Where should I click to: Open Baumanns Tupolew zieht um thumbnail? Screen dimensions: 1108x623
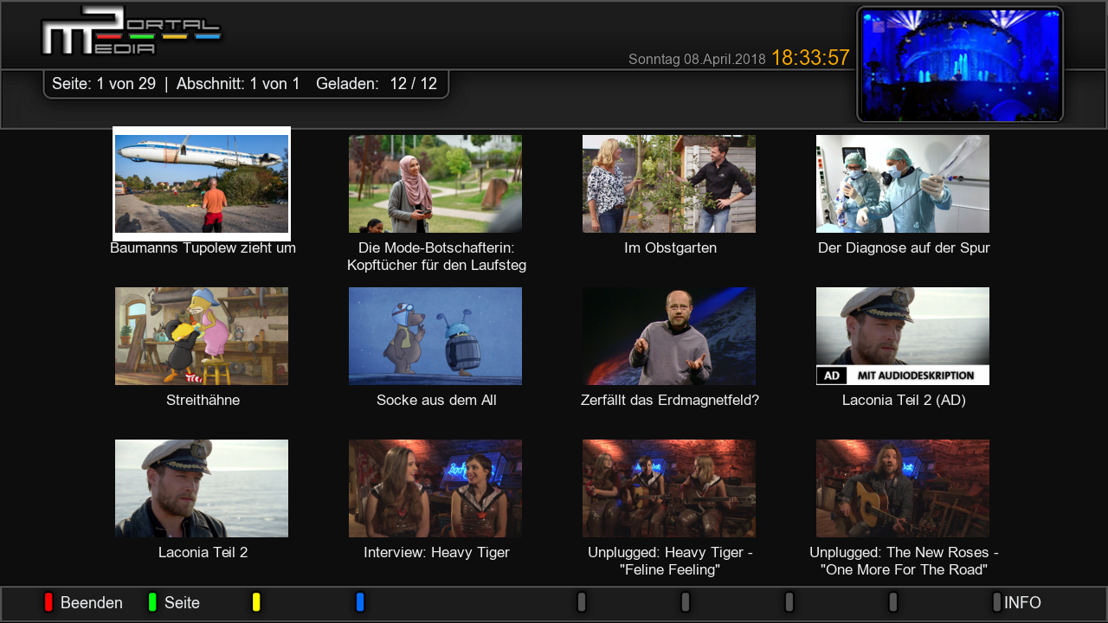202,183
